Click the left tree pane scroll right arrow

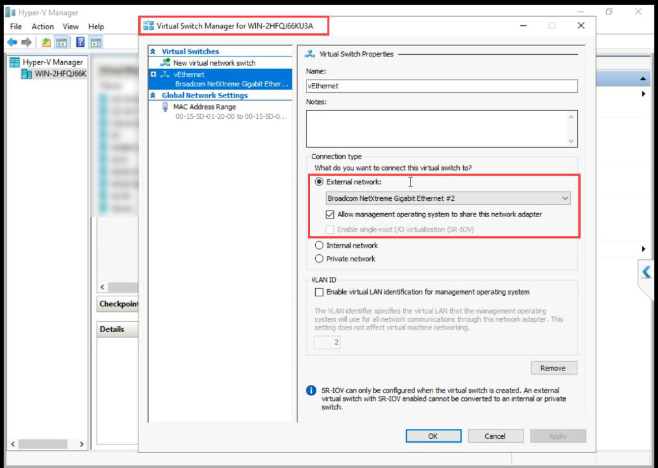(x=81, y=444)
